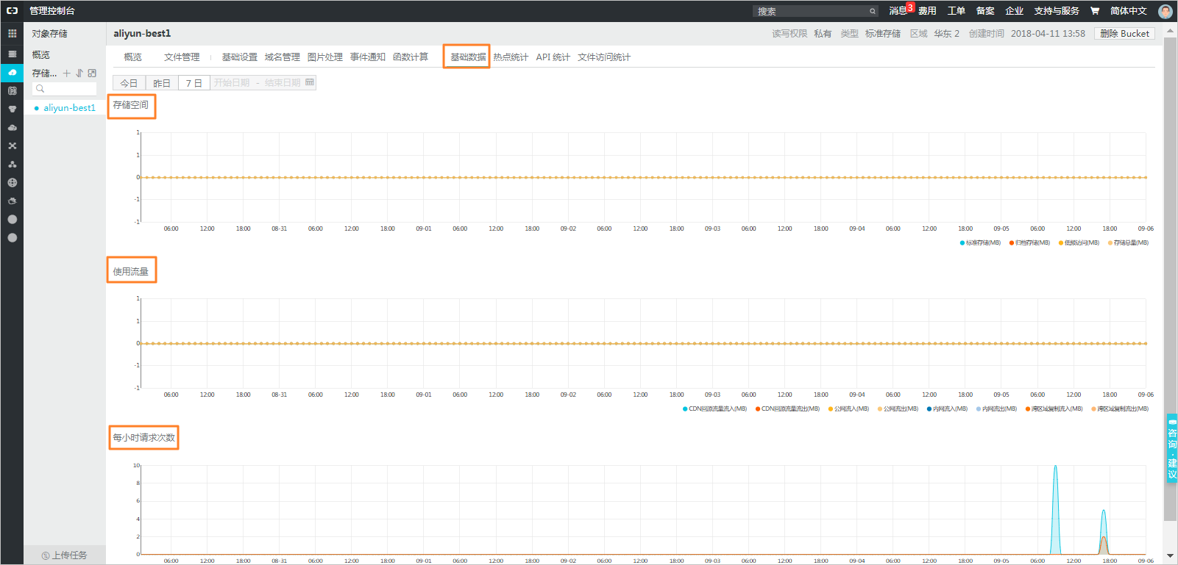
Task: Toggle 公网流出(MB) legend series
Action: coord(898,409)
